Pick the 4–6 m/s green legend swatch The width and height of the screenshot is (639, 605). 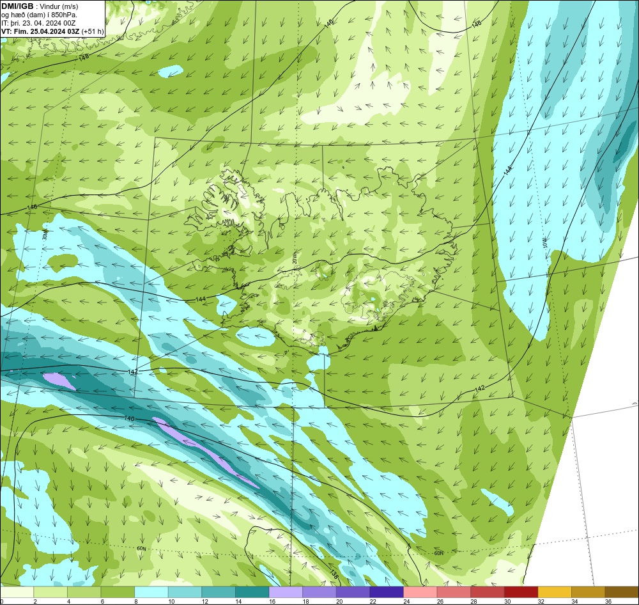[84, 592]
